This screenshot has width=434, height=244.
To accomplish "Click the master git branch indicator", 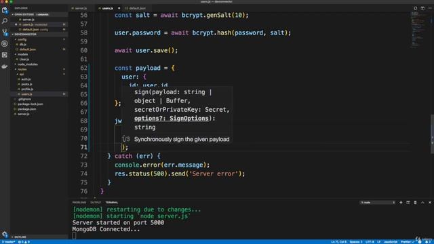I will point(8,242).
